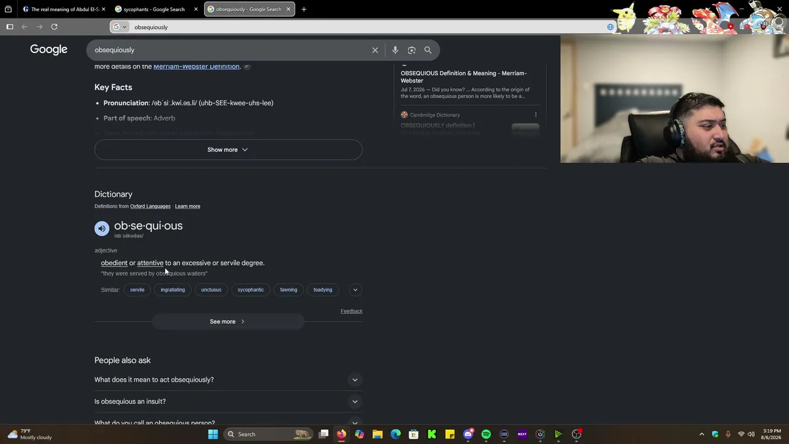Open the translate page icon in address bar
Screen dimensions: 789x444
(x=610, y=27)
